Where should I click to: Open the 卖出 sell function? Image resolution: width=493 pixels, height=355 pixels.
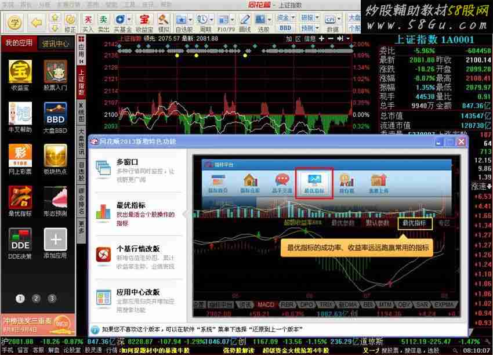[103, 23]
